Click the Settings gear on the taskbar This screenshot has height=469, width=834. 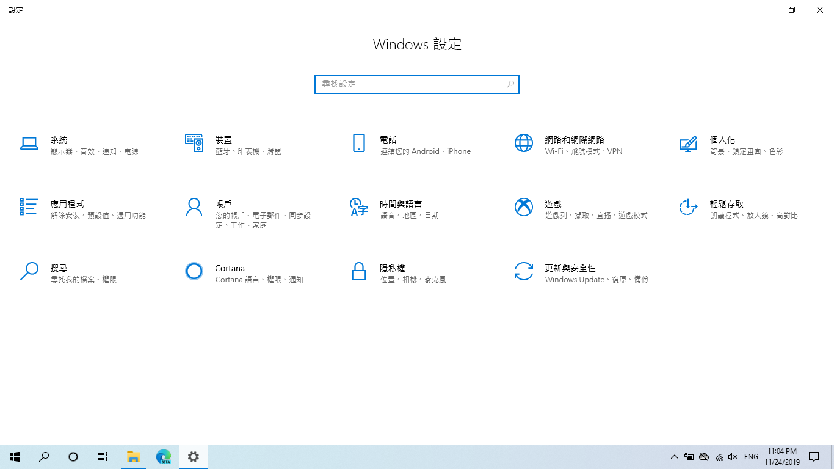click(x=194, y=456)
